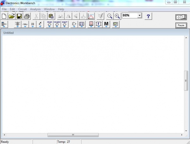
Task: Toggle the simulation power switch
Action: click(x=181, y=17)
